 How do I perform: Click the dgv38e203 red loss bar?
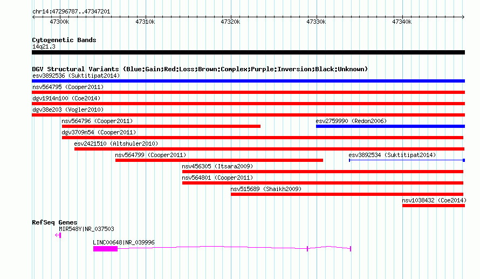point(248,115)
